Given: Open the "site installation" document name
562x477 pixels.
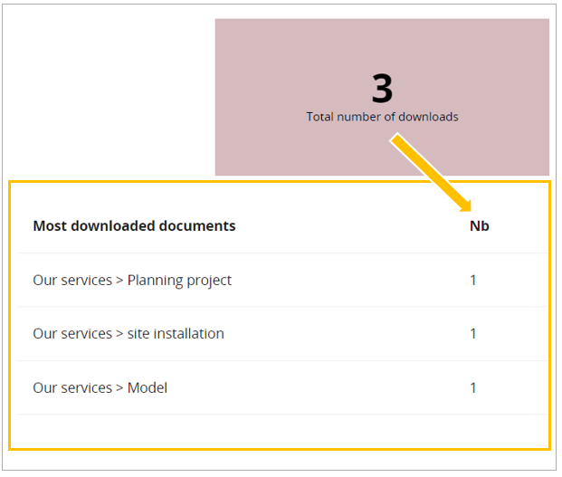Looking at the screenshot, I should click(x=176, y=334).
